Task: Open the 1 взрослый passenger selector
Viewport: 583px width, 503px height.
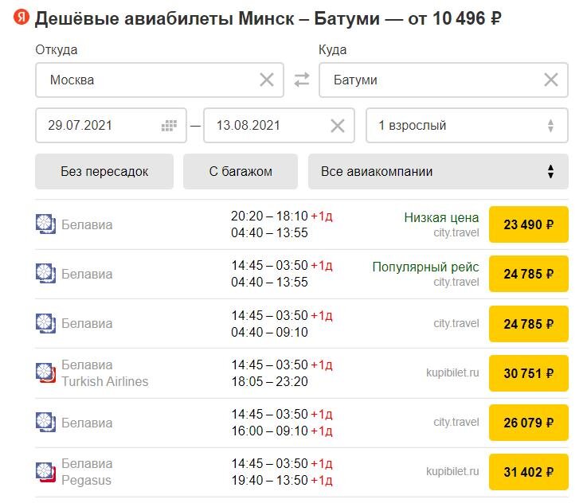Action: click(x=467, y=126)
